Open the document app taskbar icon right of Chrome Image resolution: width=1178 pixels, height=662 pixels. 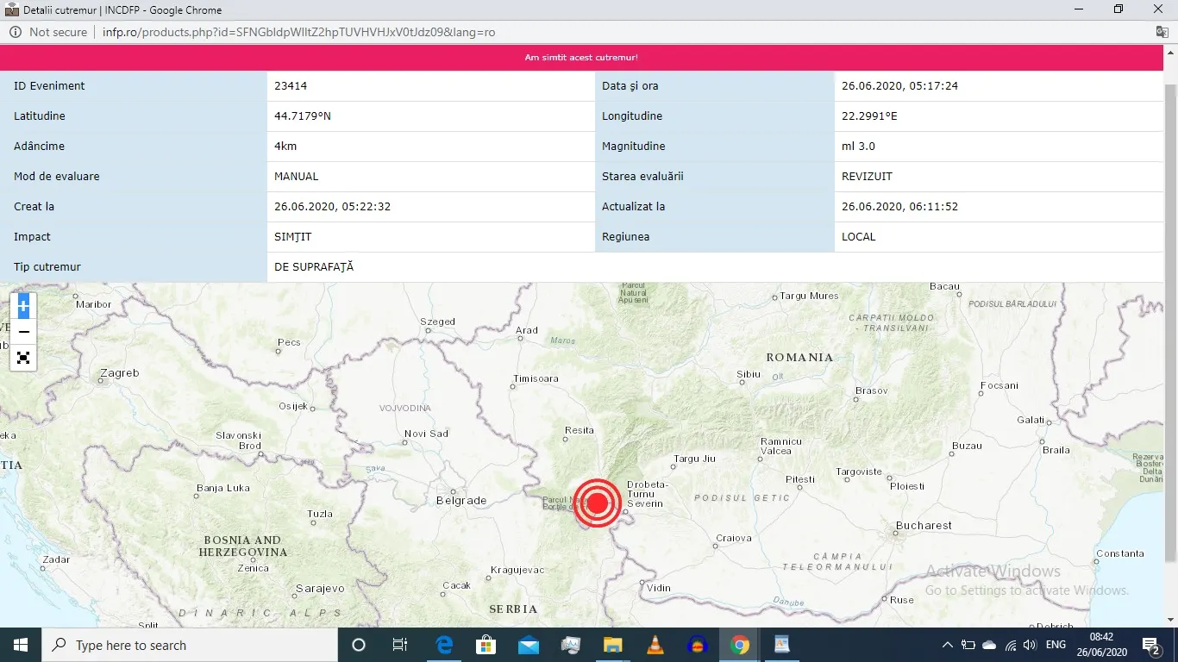point(781,645)
